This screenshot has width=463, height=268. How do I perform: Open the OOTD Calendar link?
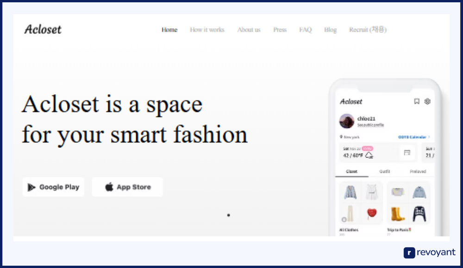[x=413, y=137]
